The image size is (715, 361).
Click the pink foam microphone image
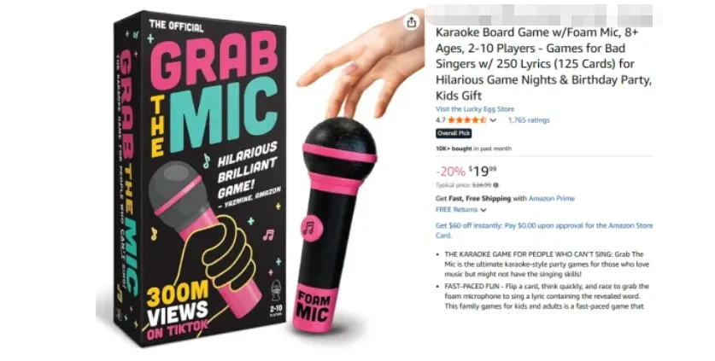pos(337,224)
